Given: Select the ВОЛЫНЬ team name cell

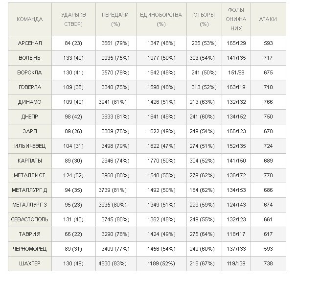Looking at the screenshot, I should (30, 58).
